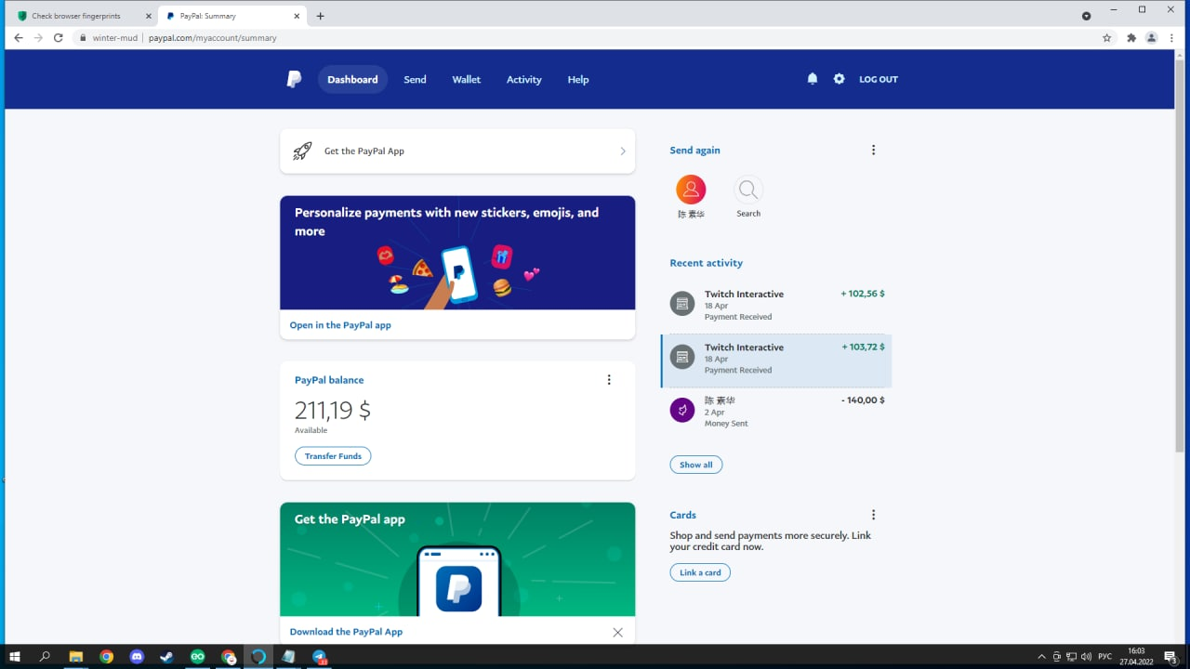
Task: Dismiss the Download the PayPal App banner
Action: point(617,632)
